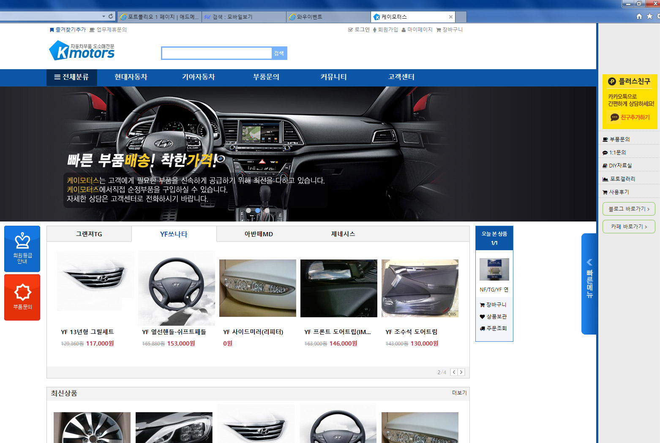This screenshot has width=660, height=443.
Task: Click YF 사이드미러(리피터) title
Action: [x=253, y=332]
